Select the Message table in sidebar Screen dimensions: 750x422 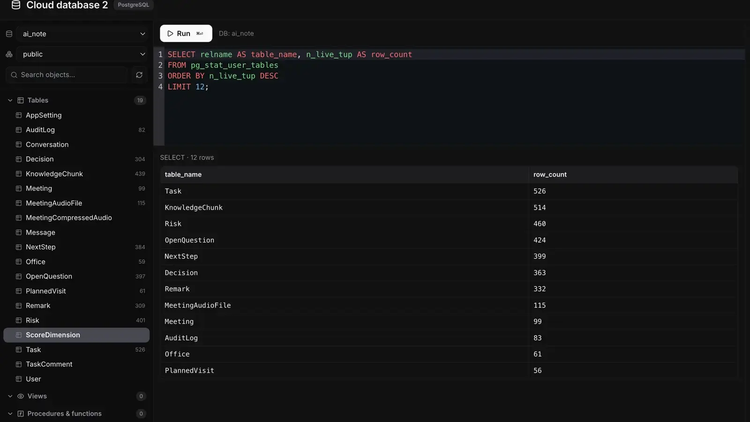coord(76,233)
